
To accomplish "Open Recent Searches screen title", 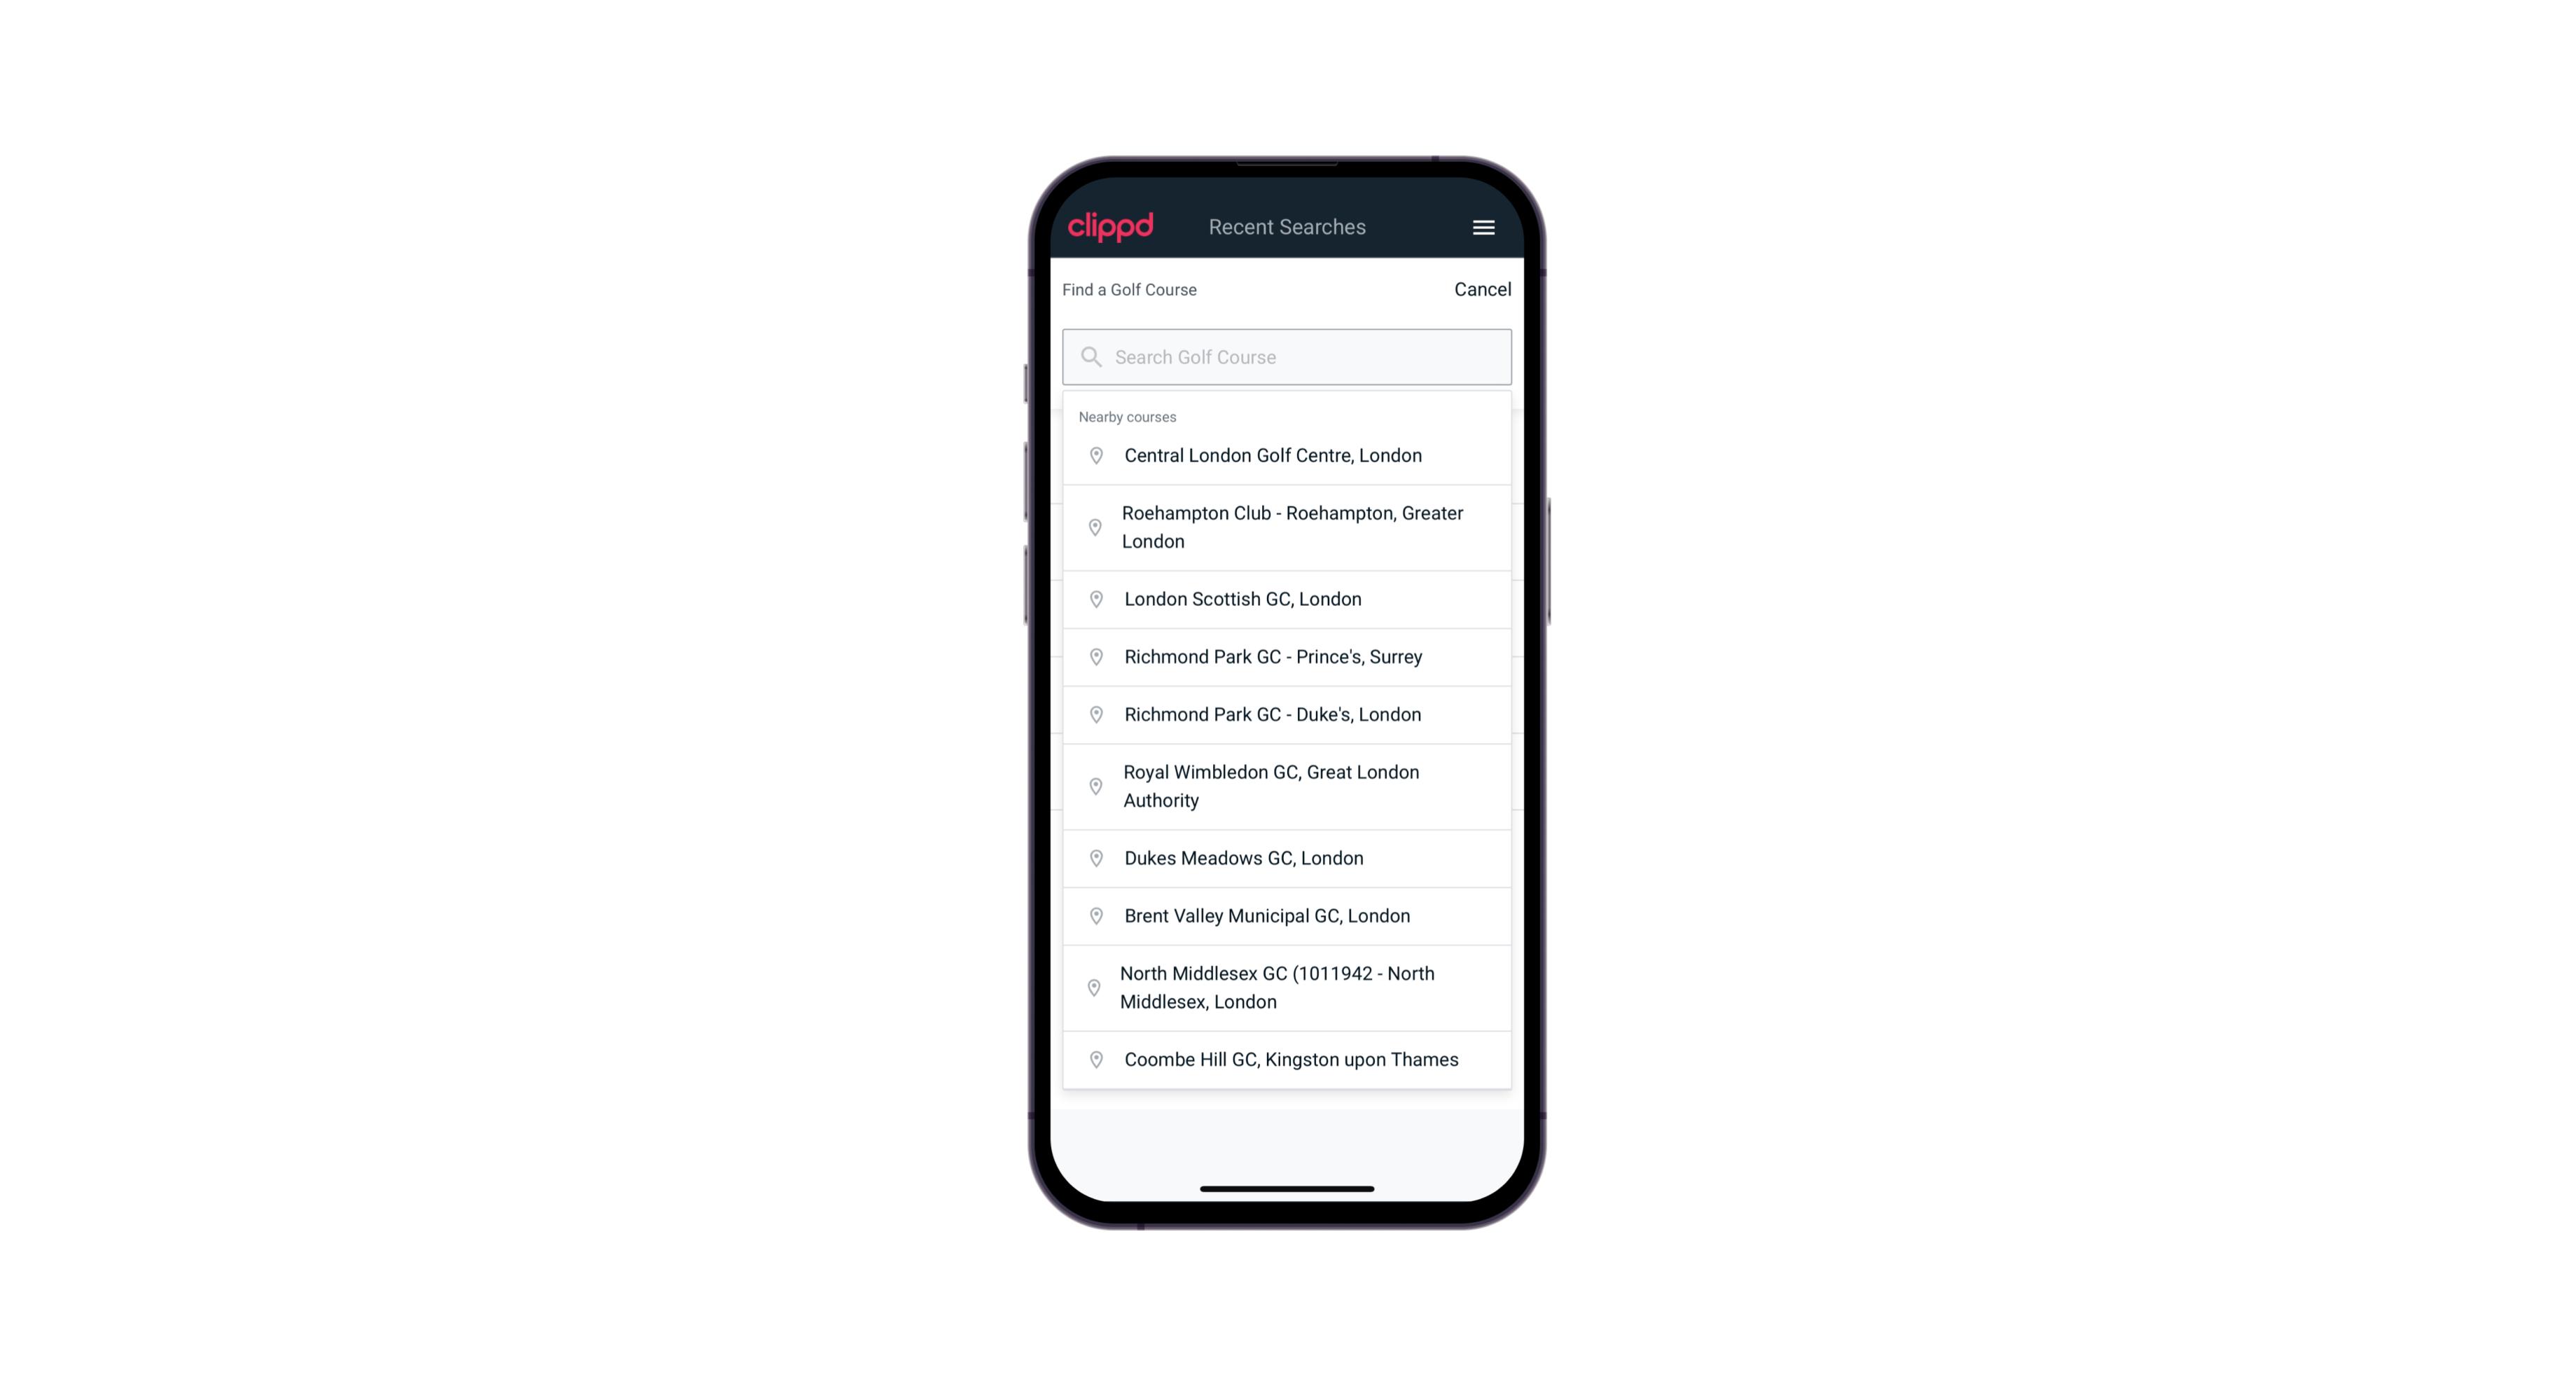I will click(1287, 227).
